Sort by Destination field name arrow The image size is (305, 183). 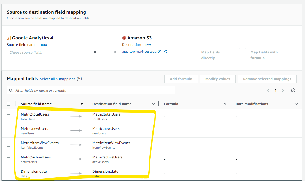(x=154, y=104)
